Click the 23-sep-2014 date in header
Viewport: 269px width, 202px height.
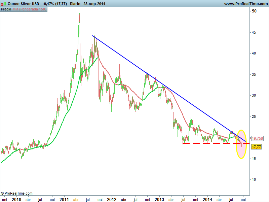(94, 4)
